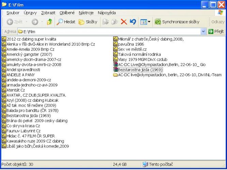Select the Americký gangster (2007) file icon

coord(4,54)
